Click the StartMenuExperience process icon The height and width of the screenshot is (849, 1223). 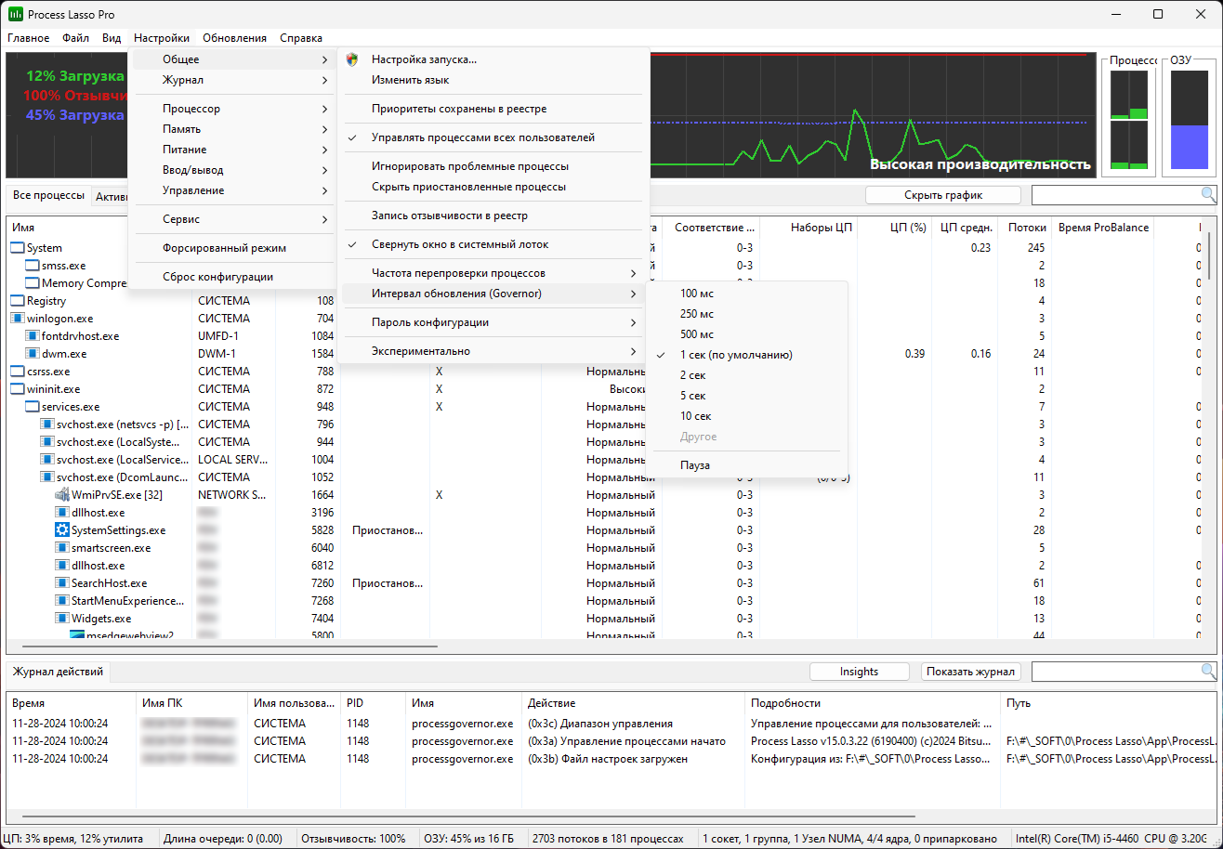click(62, 601)
